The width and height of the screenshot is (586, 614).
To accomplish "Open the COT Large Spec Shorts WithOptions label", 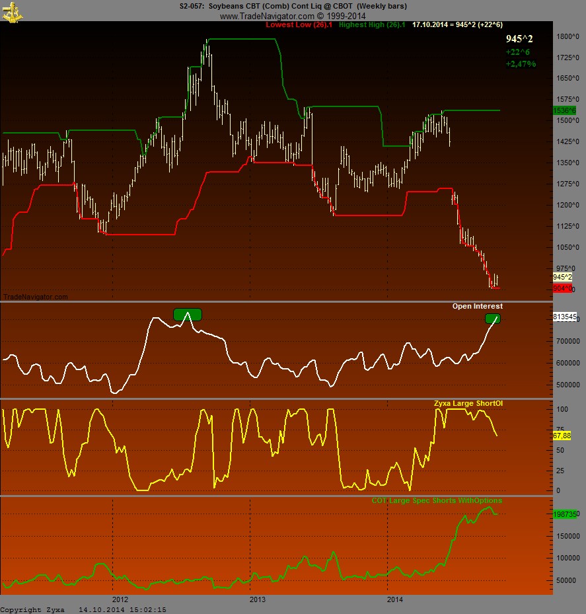I will click(436, 500).
